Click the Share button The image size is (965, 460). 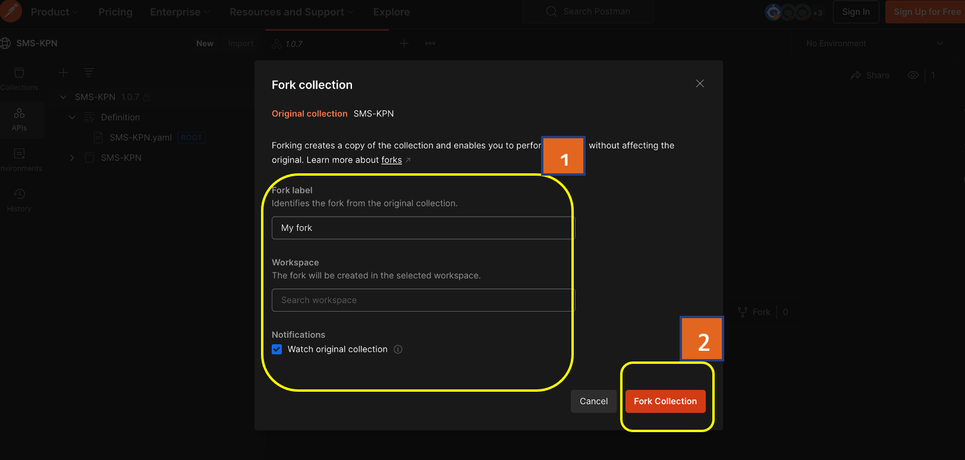(870, 75)
